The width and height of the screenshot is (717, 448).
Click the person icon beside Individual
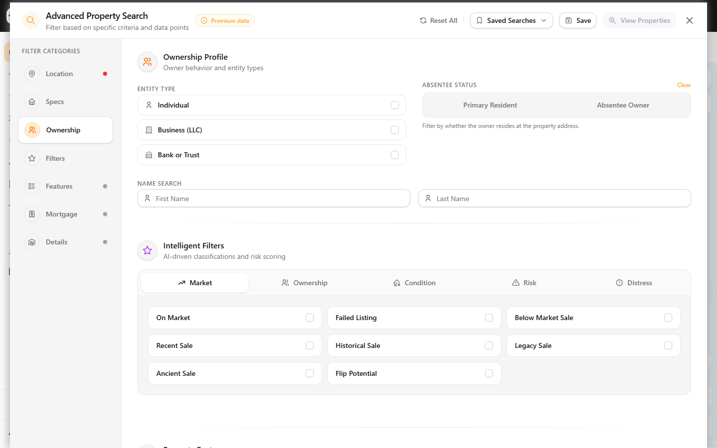point(149,105)
